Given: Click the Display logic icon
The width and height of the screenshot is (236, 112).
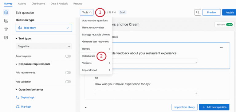Looking at the screenshot, I should [x=18, y=97].
